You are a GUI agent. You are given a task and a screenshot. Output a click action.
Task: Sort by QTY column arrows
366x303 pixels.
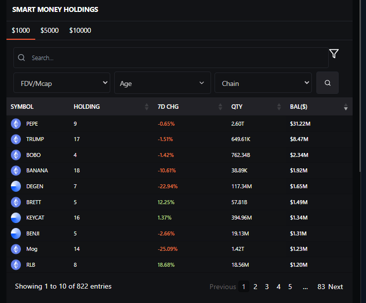[x=279, y=107]
